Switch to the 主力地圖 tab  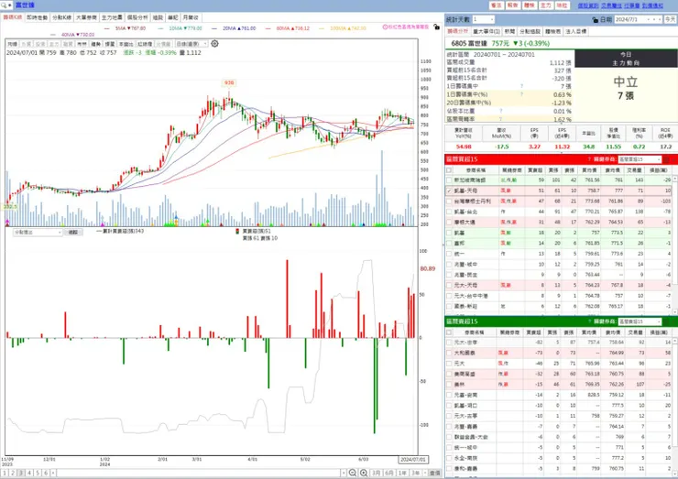point(112,17)
